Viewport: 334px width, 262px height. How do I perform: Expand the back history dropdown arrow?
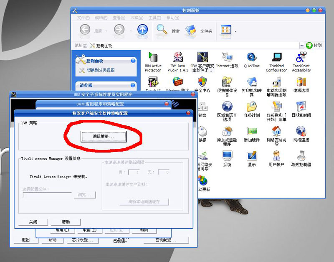point(106,31)
